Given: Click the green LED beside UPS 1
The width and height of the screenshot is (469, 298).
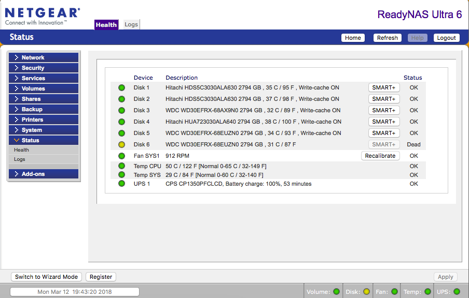Looking at the screenshot, I should pos(121,184).
